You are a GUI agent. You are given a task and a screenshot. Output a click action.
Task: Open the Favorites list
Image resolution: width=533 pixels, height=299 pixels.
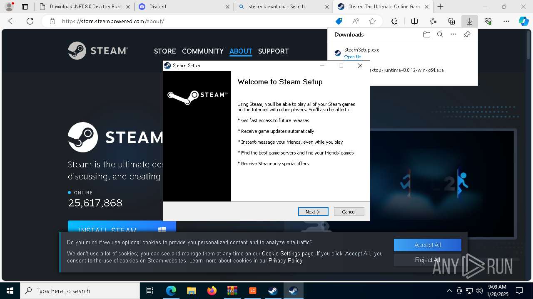(x=433, y=21)
